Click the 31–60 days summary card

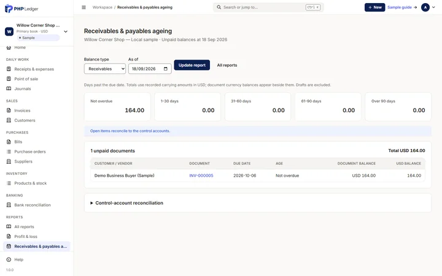click(x=258, y=107)
